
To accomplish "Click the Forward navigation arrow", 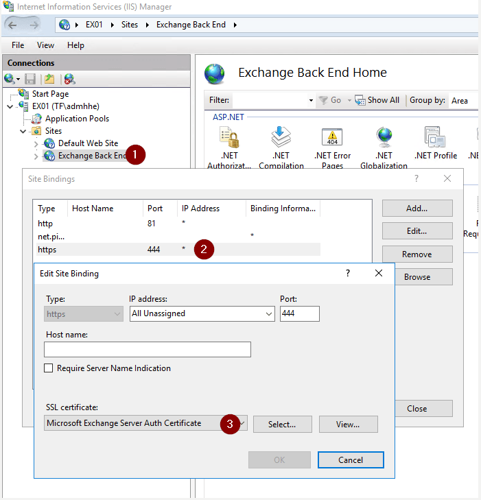I will (34, 25).
